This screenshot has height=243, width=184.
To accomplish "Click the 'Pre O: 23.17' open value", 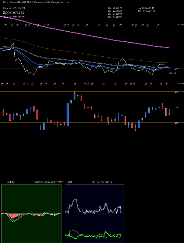I will coord(115,8).
